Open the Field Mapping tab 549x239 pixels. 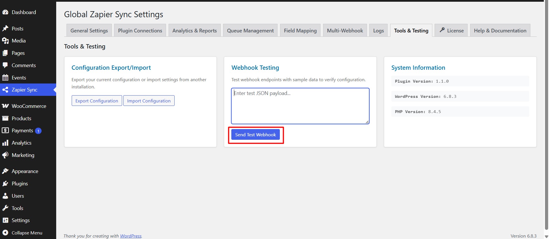pos(300,31)
